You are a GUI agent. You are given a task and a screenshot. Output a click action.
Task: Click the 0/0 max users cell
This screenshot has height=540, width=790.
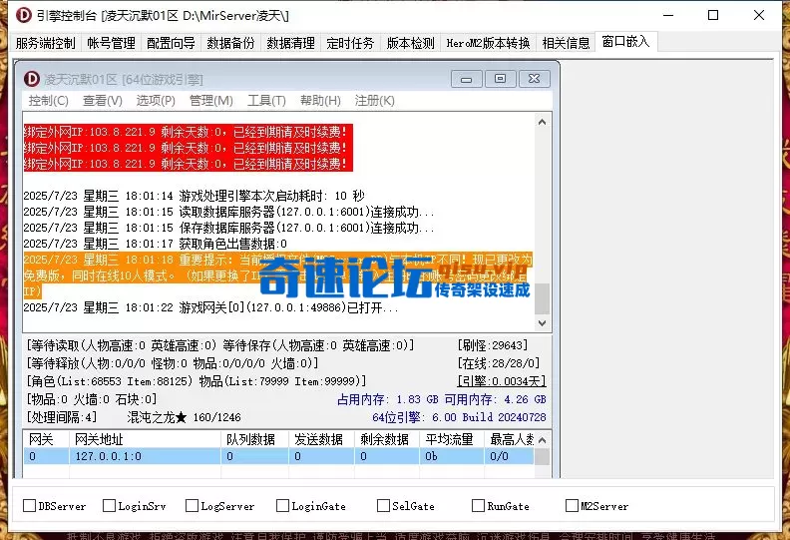(509, 456)
